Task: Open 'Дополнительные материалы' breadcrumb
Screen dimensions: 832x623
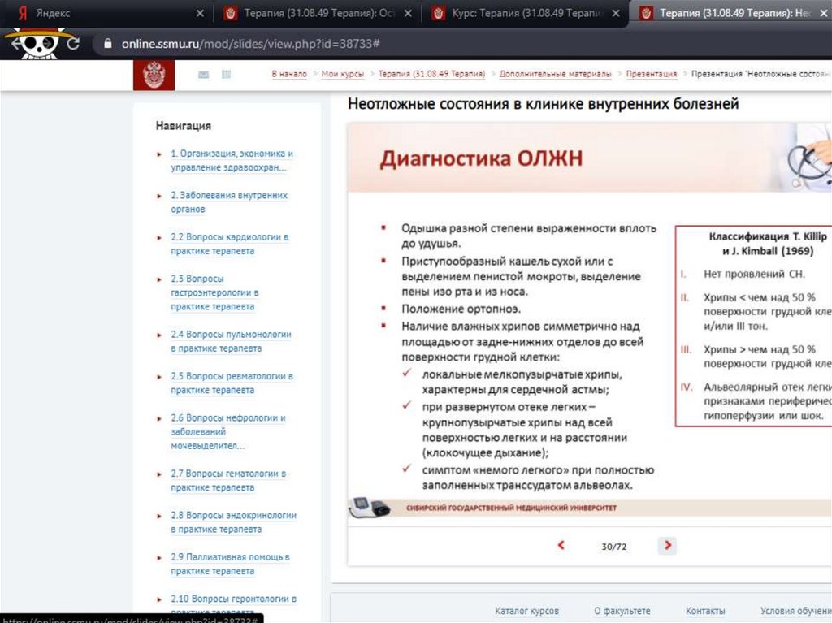Action: pyautogui.click(x=555, y=74)
